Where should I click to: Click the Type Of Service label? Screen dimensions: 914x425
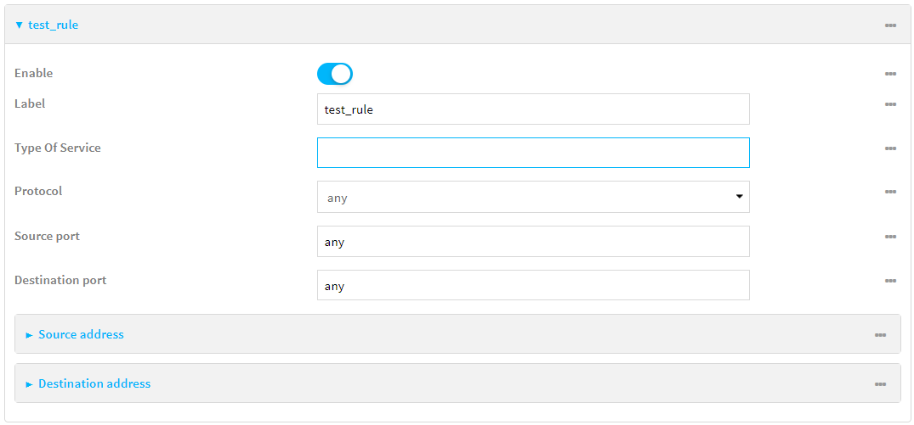pos(57,148)
